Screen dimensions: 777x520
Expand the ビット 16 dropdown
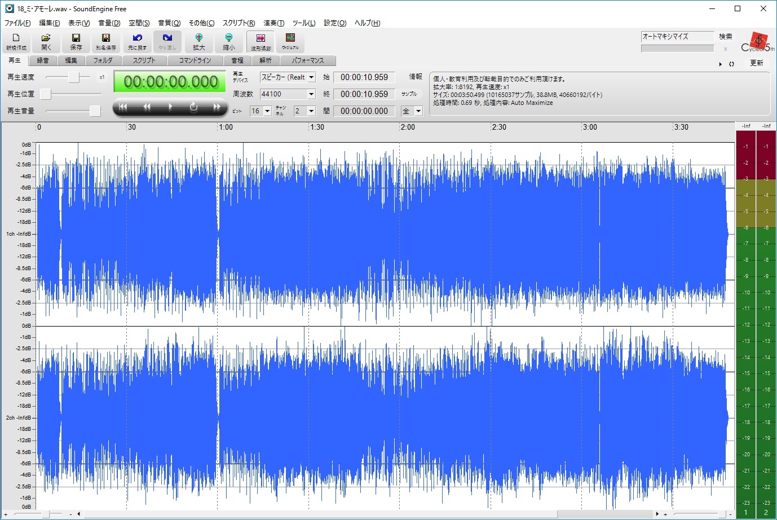(267, 111)
